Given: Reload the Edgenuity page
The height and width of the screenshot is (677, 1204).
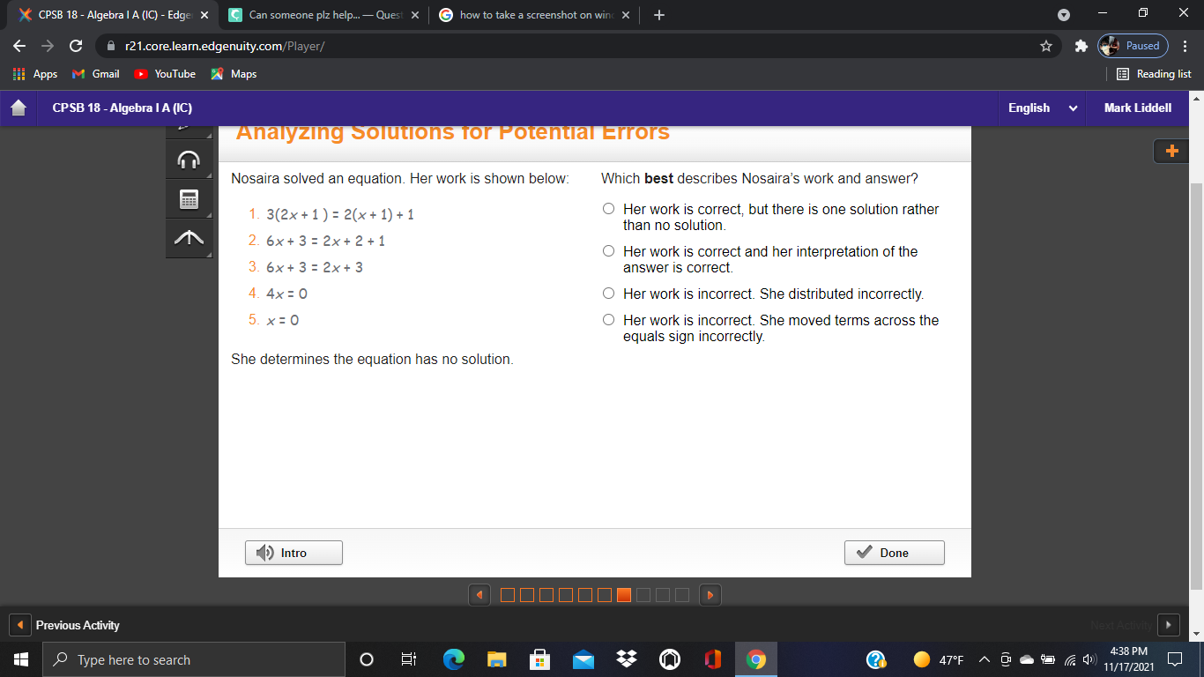Looking at the screenshot, I should [76, 46].
